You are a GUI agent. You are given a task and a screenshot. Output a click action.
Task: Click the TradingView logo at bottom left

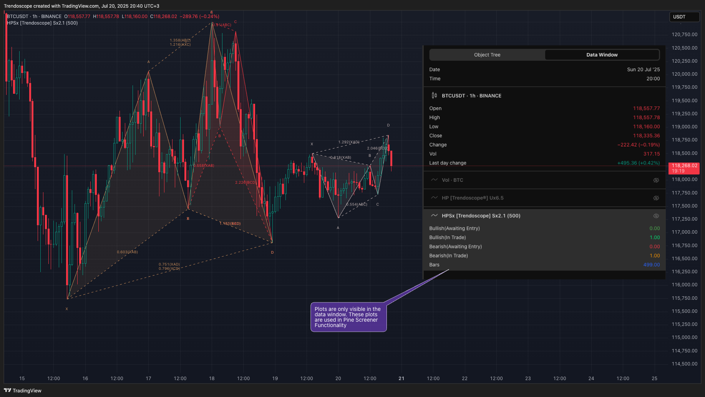pos(23,390)
